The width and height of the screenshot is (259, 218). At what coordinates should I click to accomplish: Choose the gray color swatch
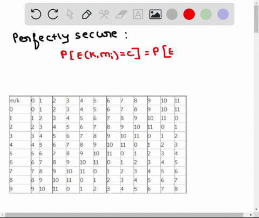click(x=172, y=14)
